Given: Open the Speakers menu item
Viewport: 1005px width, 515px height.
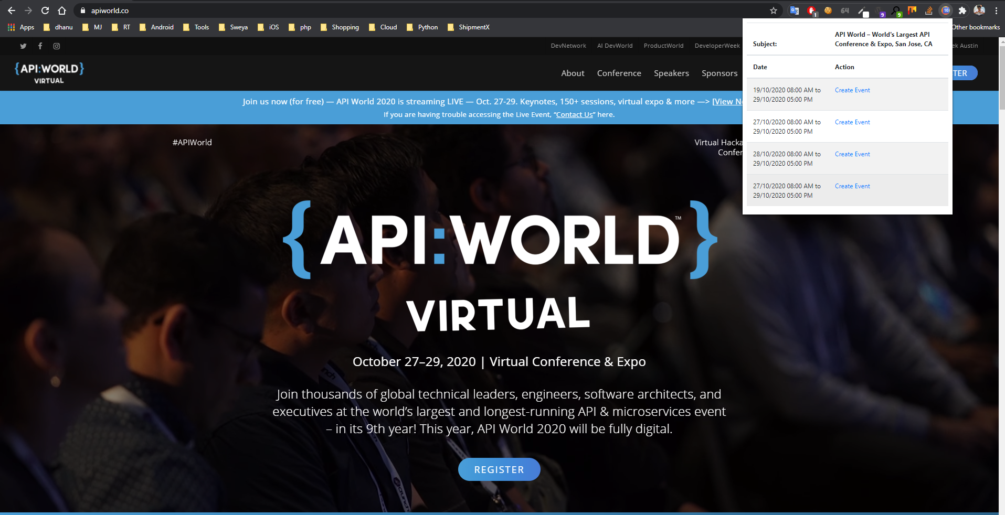Looking at the screenshot, I should point(671,73).
